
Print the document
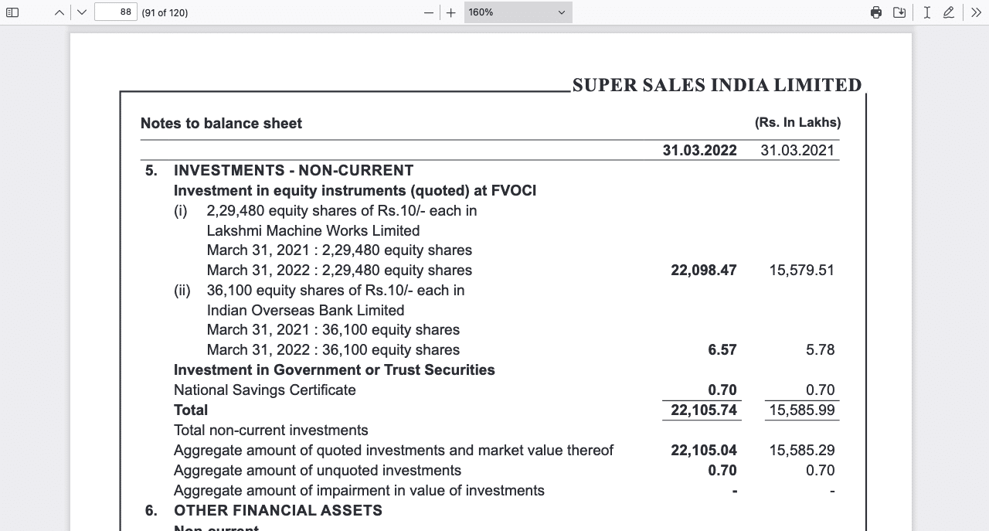[x=876, y=12]
